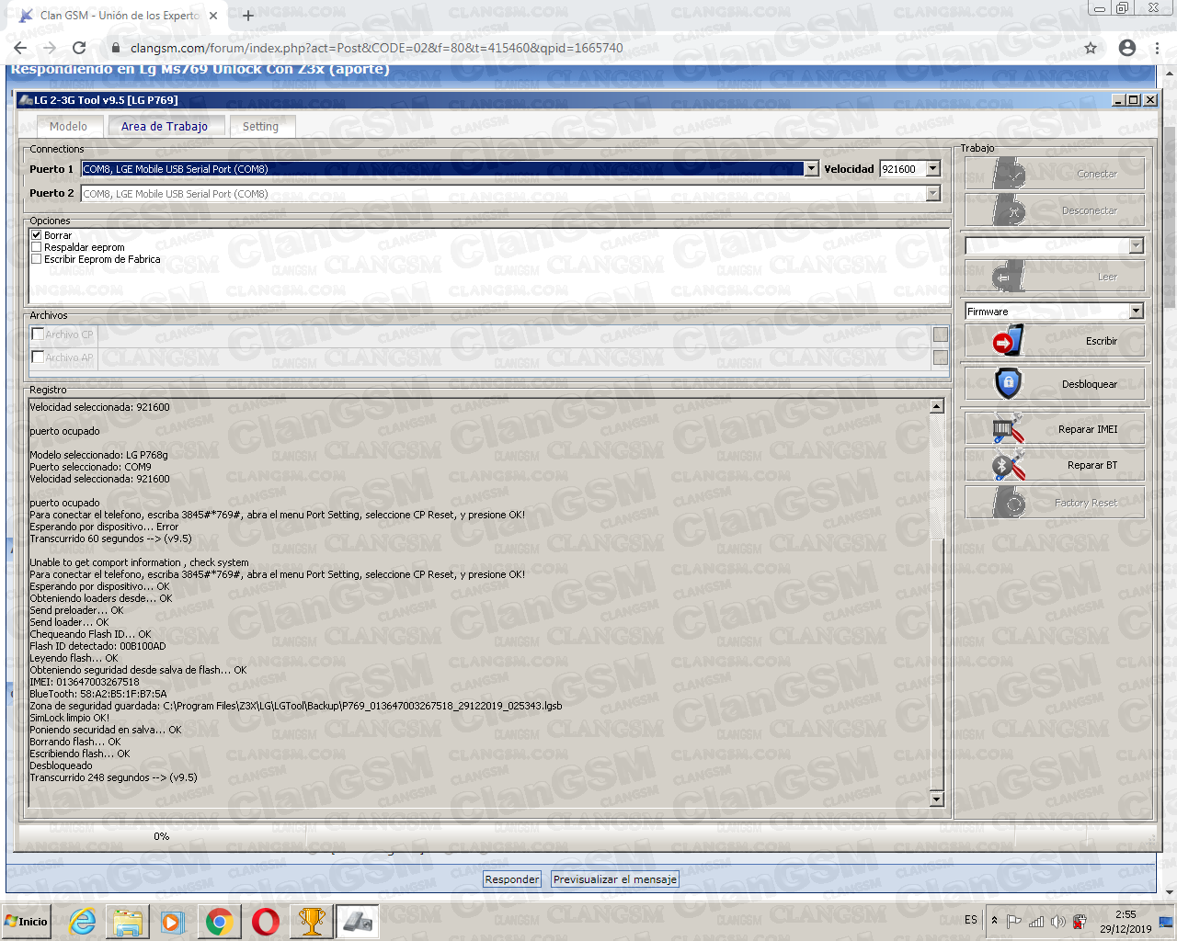This screenshot has width=1177, height=941.
Task: Maximize the LG 2-3G Tool window
Action: pos(1134,100)
